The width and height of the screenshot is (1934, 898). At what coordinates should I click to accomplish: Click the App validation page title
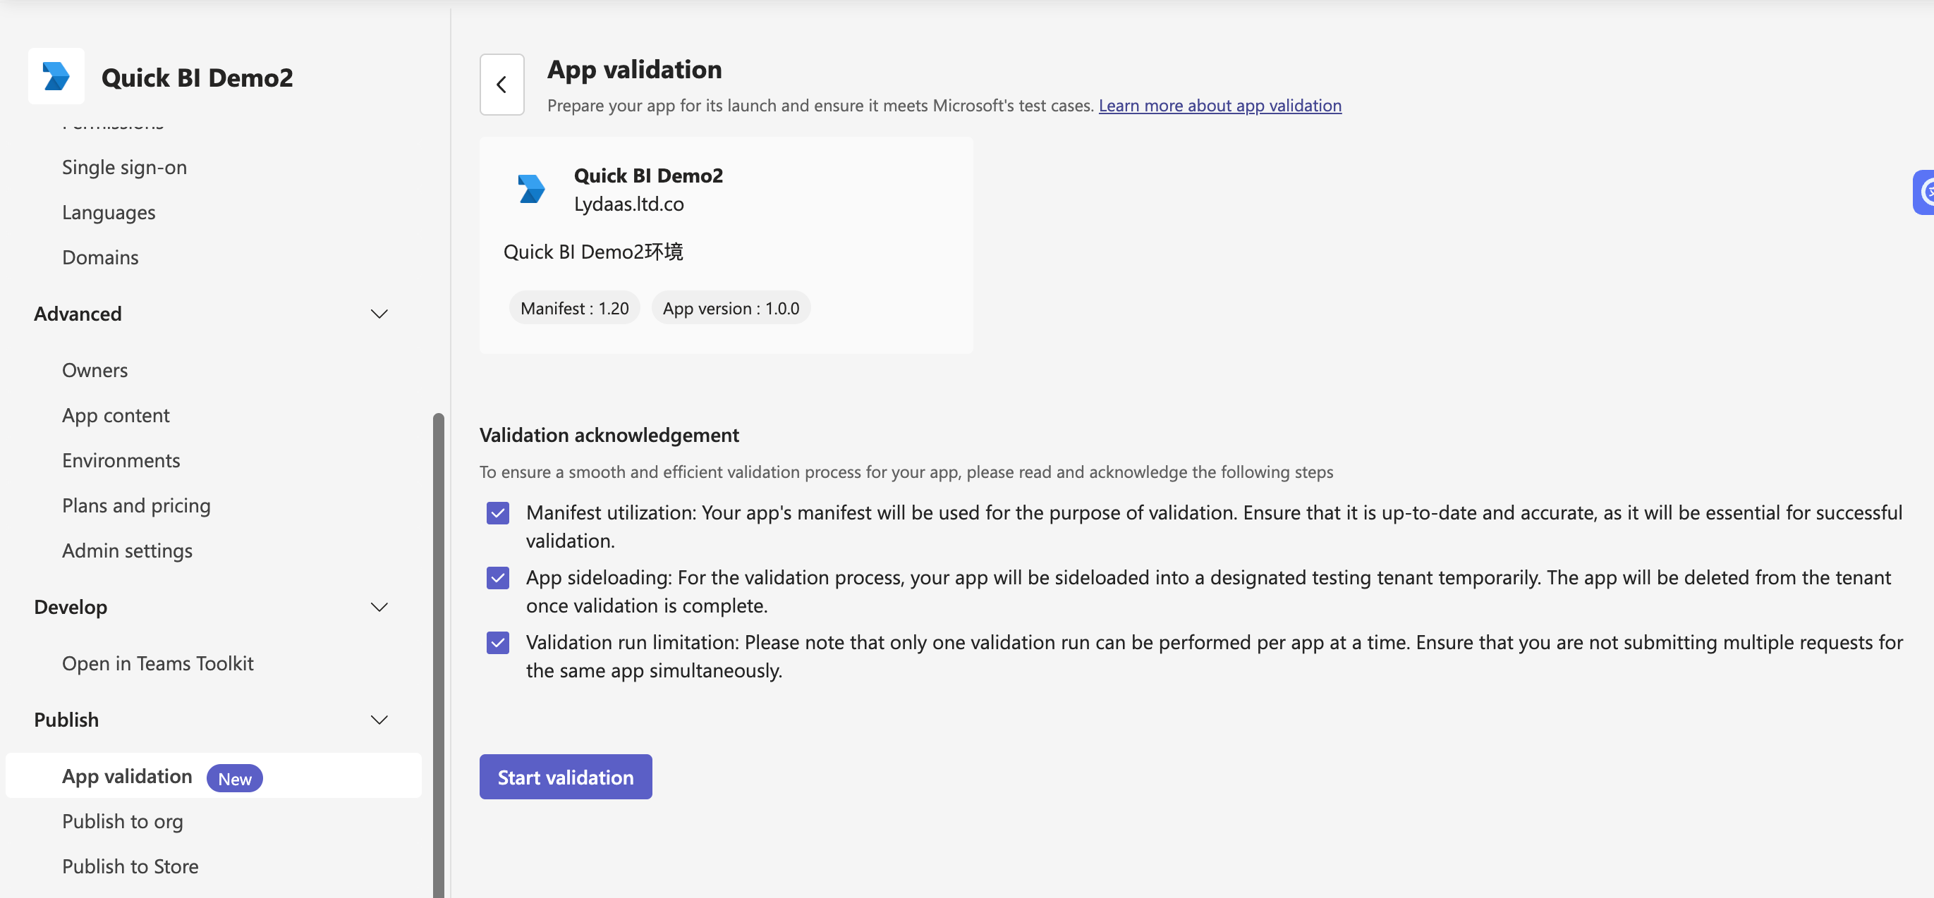[634, 69]
